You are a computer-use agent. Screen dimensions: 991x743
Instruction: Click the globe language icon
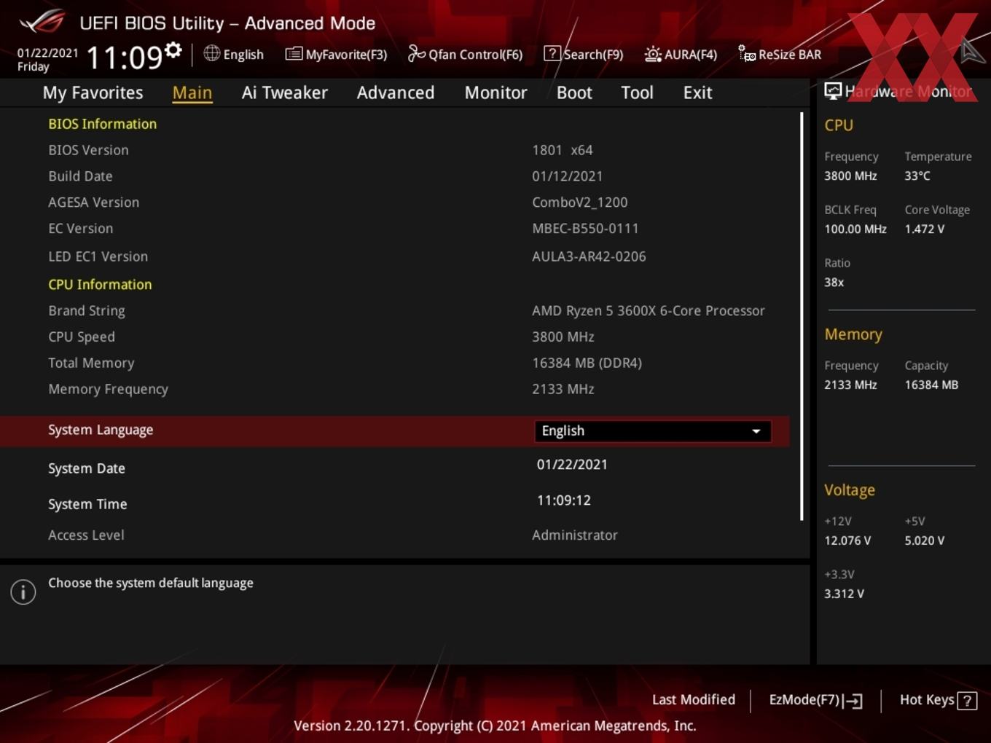[211, 53]
